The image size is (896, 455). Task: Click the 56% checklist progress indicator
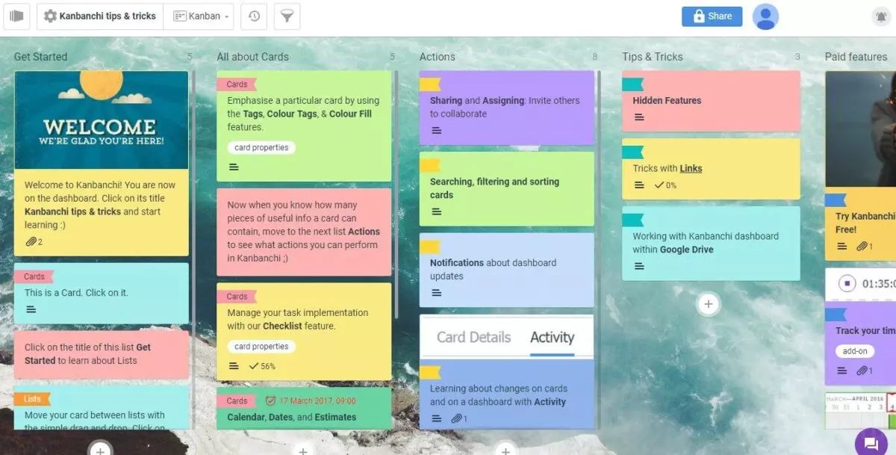(x=263, y=366)
